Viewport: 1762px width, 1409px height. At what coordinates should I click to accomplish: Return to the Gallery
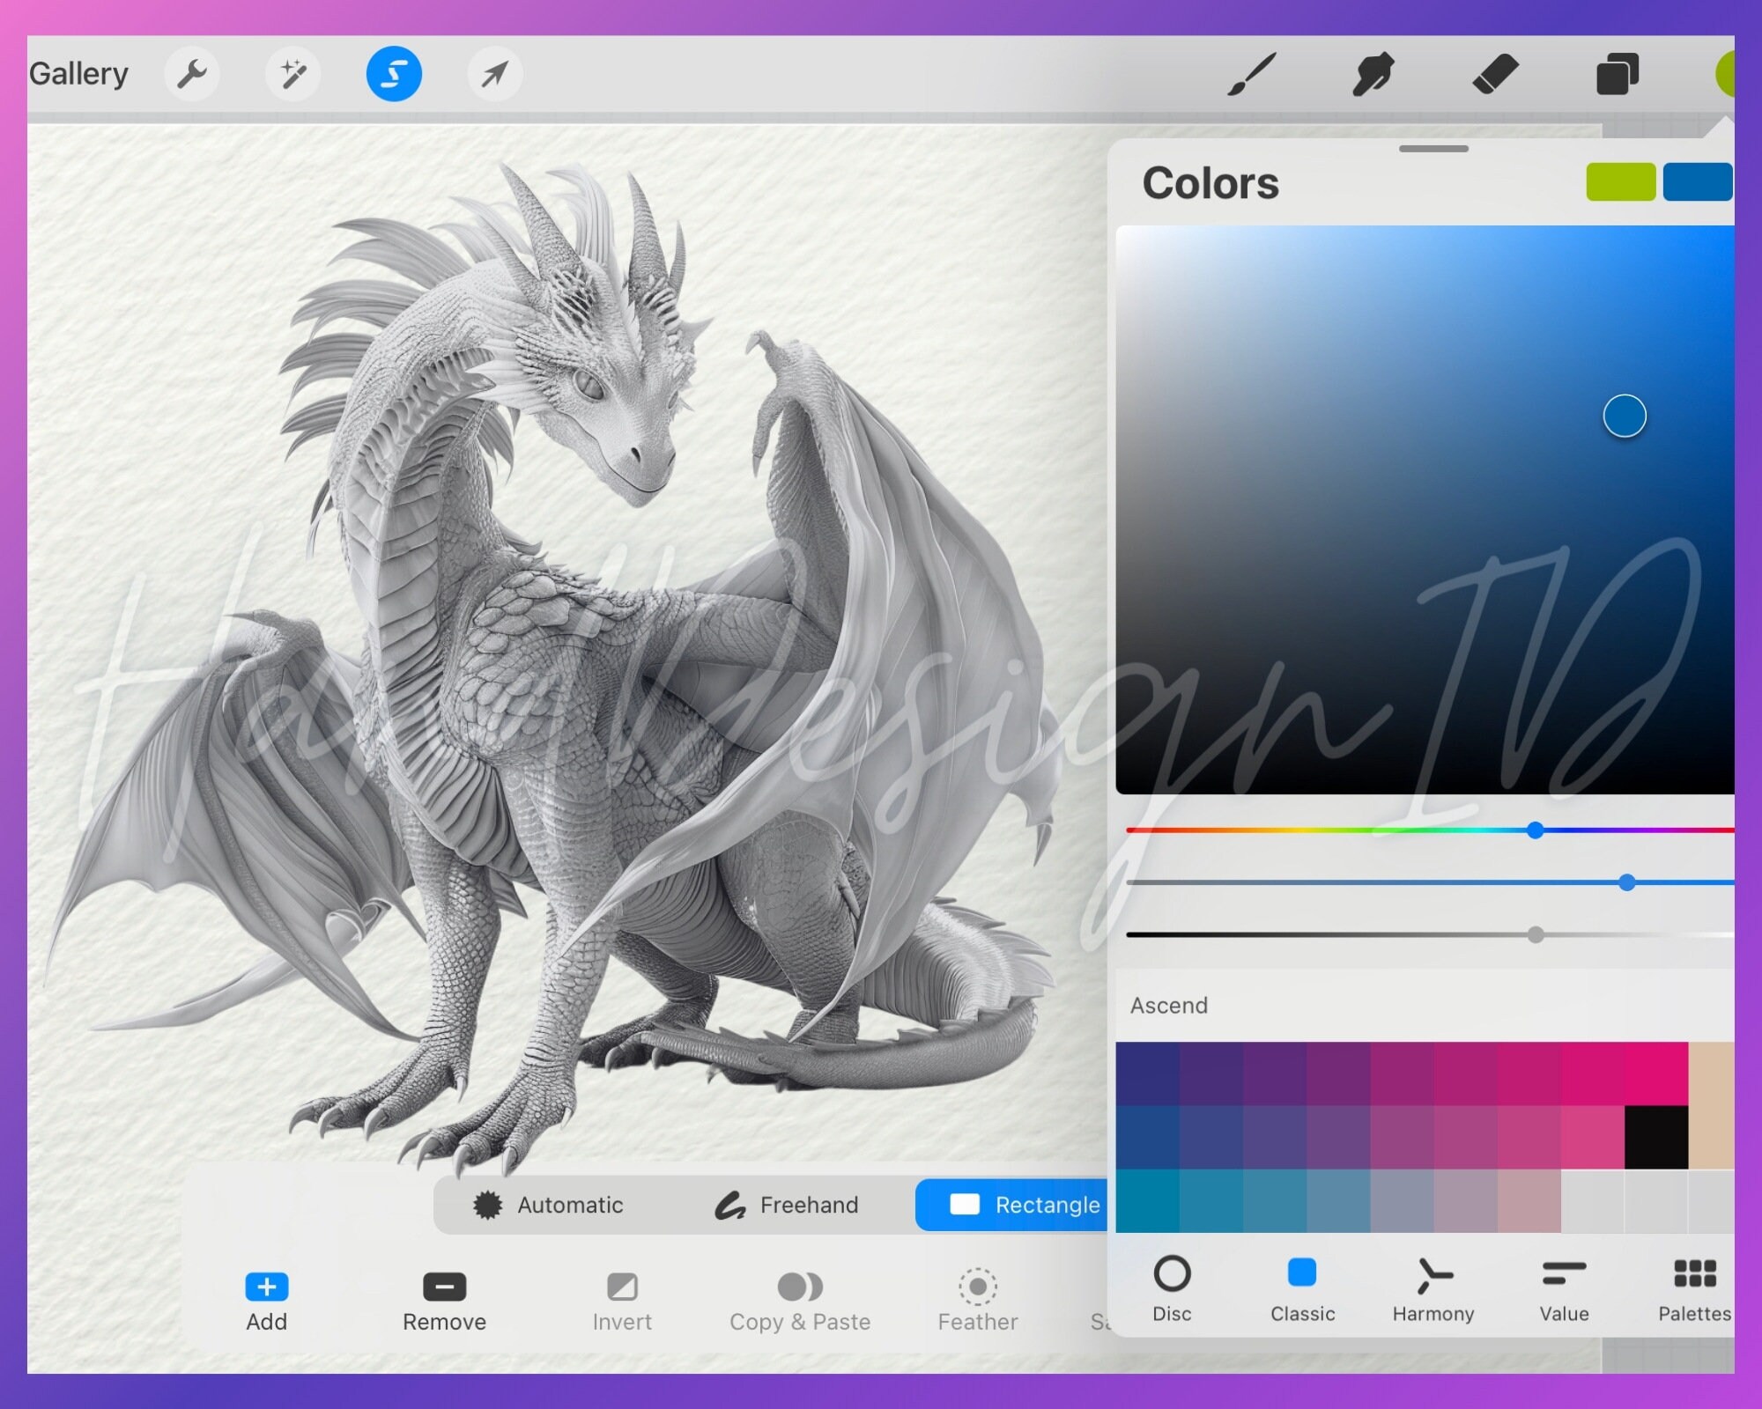[x=78, y=74]
